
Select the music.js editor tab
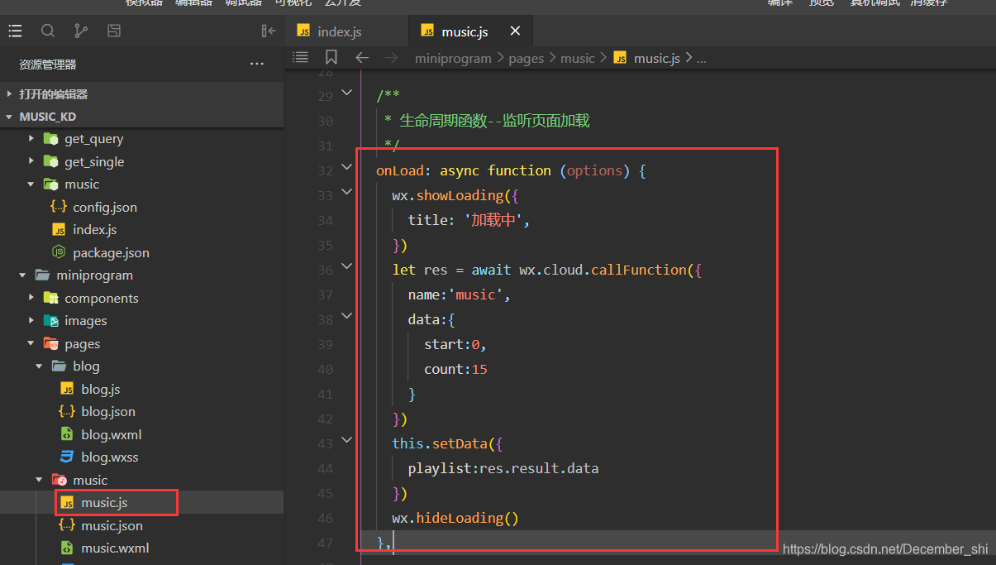(x=471, y=31)
